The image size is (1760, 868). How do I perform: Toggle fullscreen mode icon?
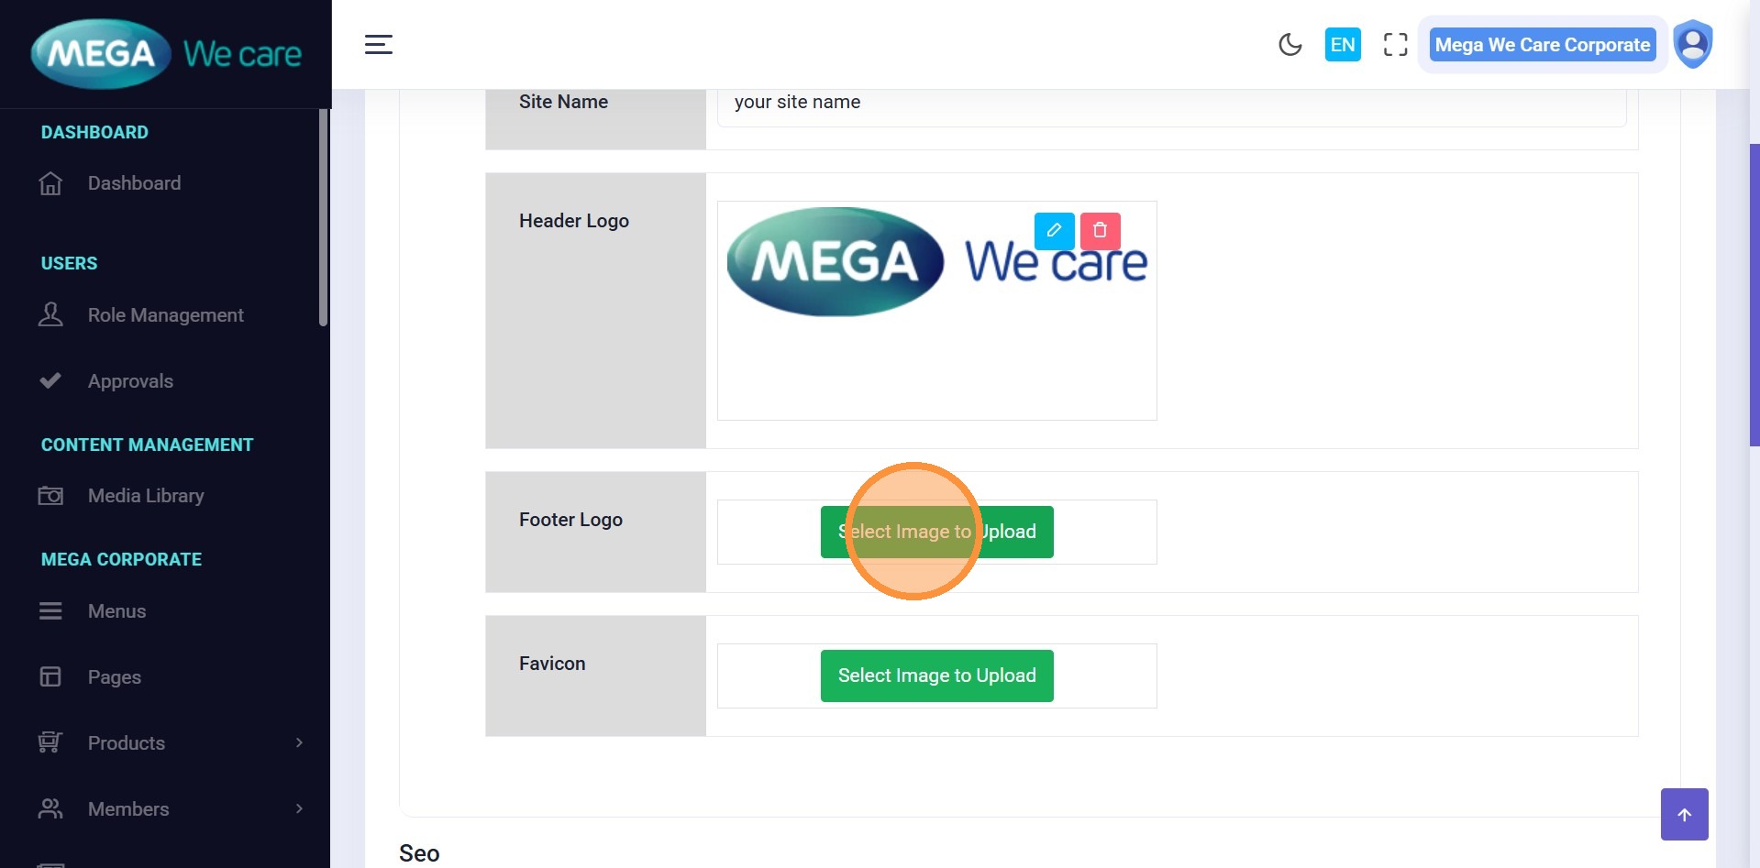point(1395,45)
